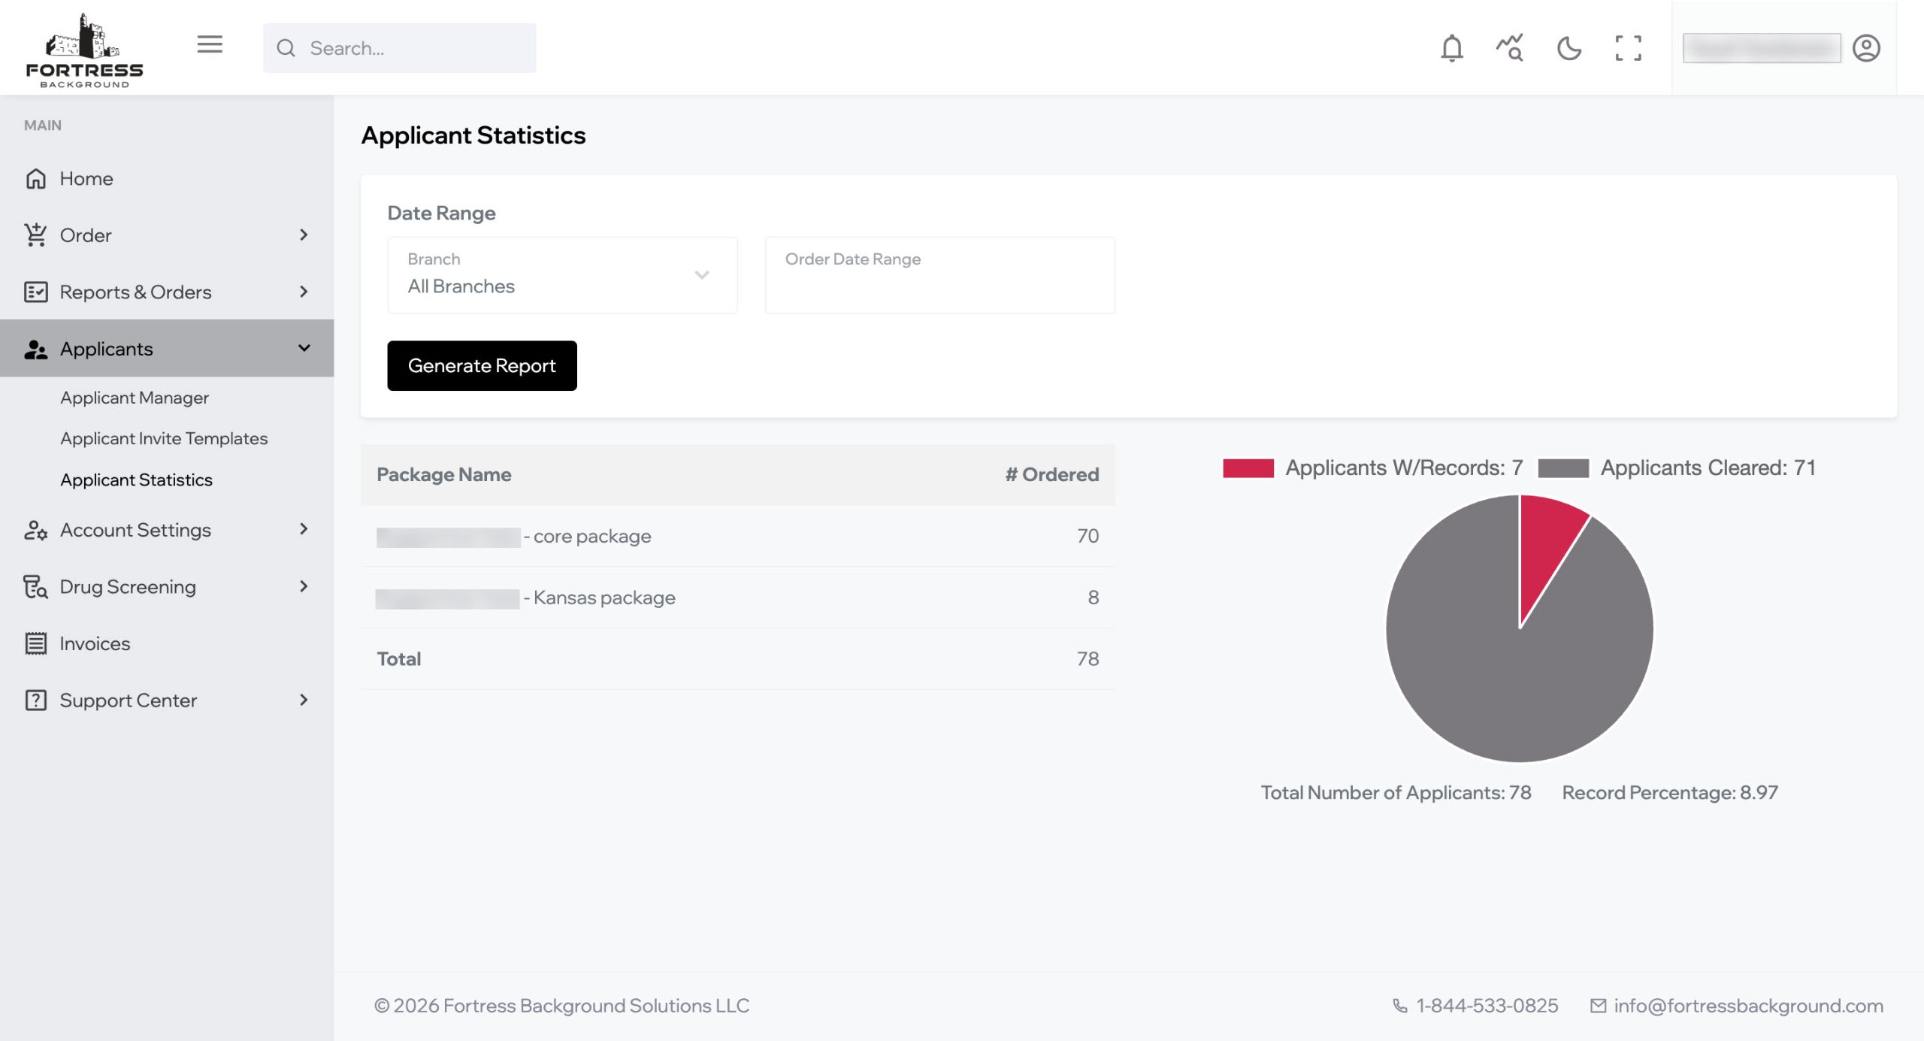1924x1041 pixels.
Task: Open the Branch dropdown
Action: pos(562,275)
